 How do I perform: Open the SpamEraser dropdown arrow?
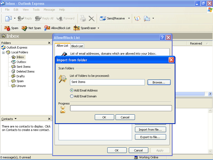[98, 28]
